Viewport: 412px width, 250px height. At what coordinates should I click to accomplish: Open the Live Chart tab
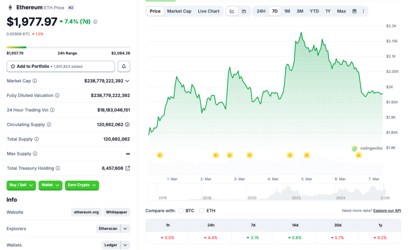pos(208,11)
